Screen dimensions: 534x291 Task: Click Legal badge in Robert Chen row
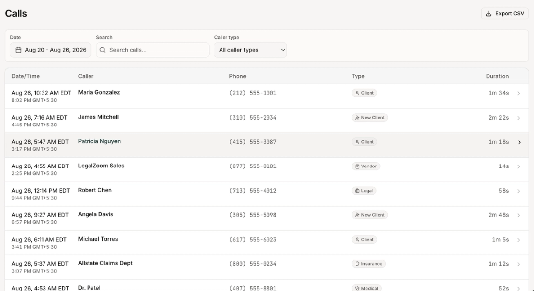364,191
